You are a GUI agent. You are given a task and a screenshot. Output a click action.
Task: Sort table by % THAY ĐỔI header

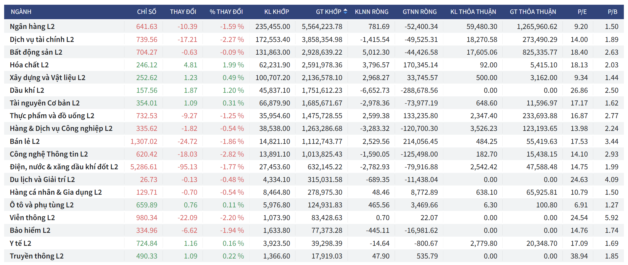click(x=226, y=12)
